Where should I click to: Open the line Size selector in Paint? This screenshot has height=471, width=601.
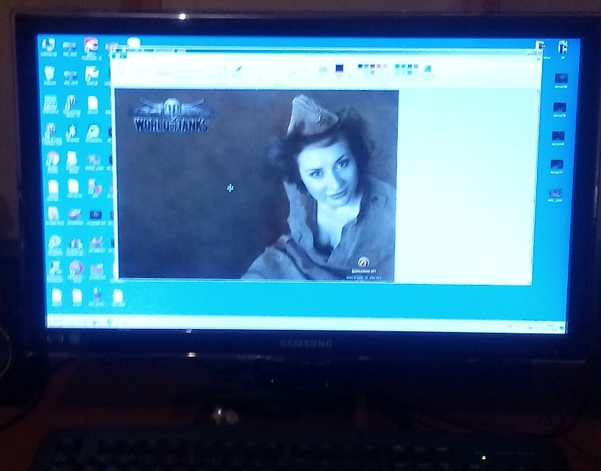click(323, 71)
